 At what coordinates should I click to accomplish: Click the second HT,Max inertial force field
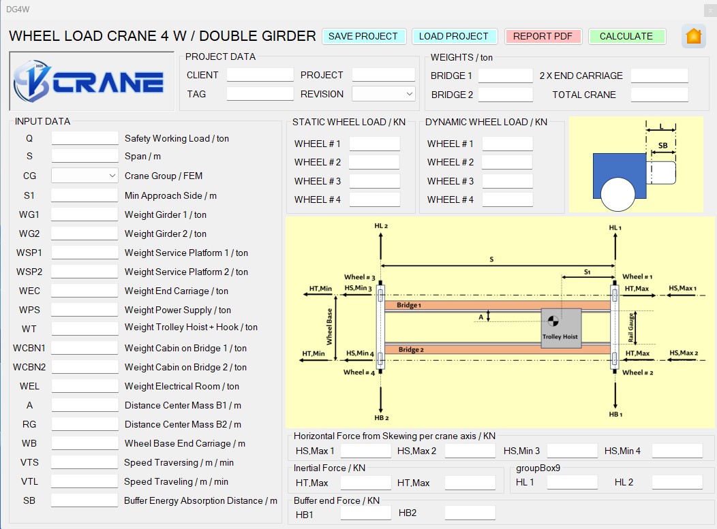(470, 483)
